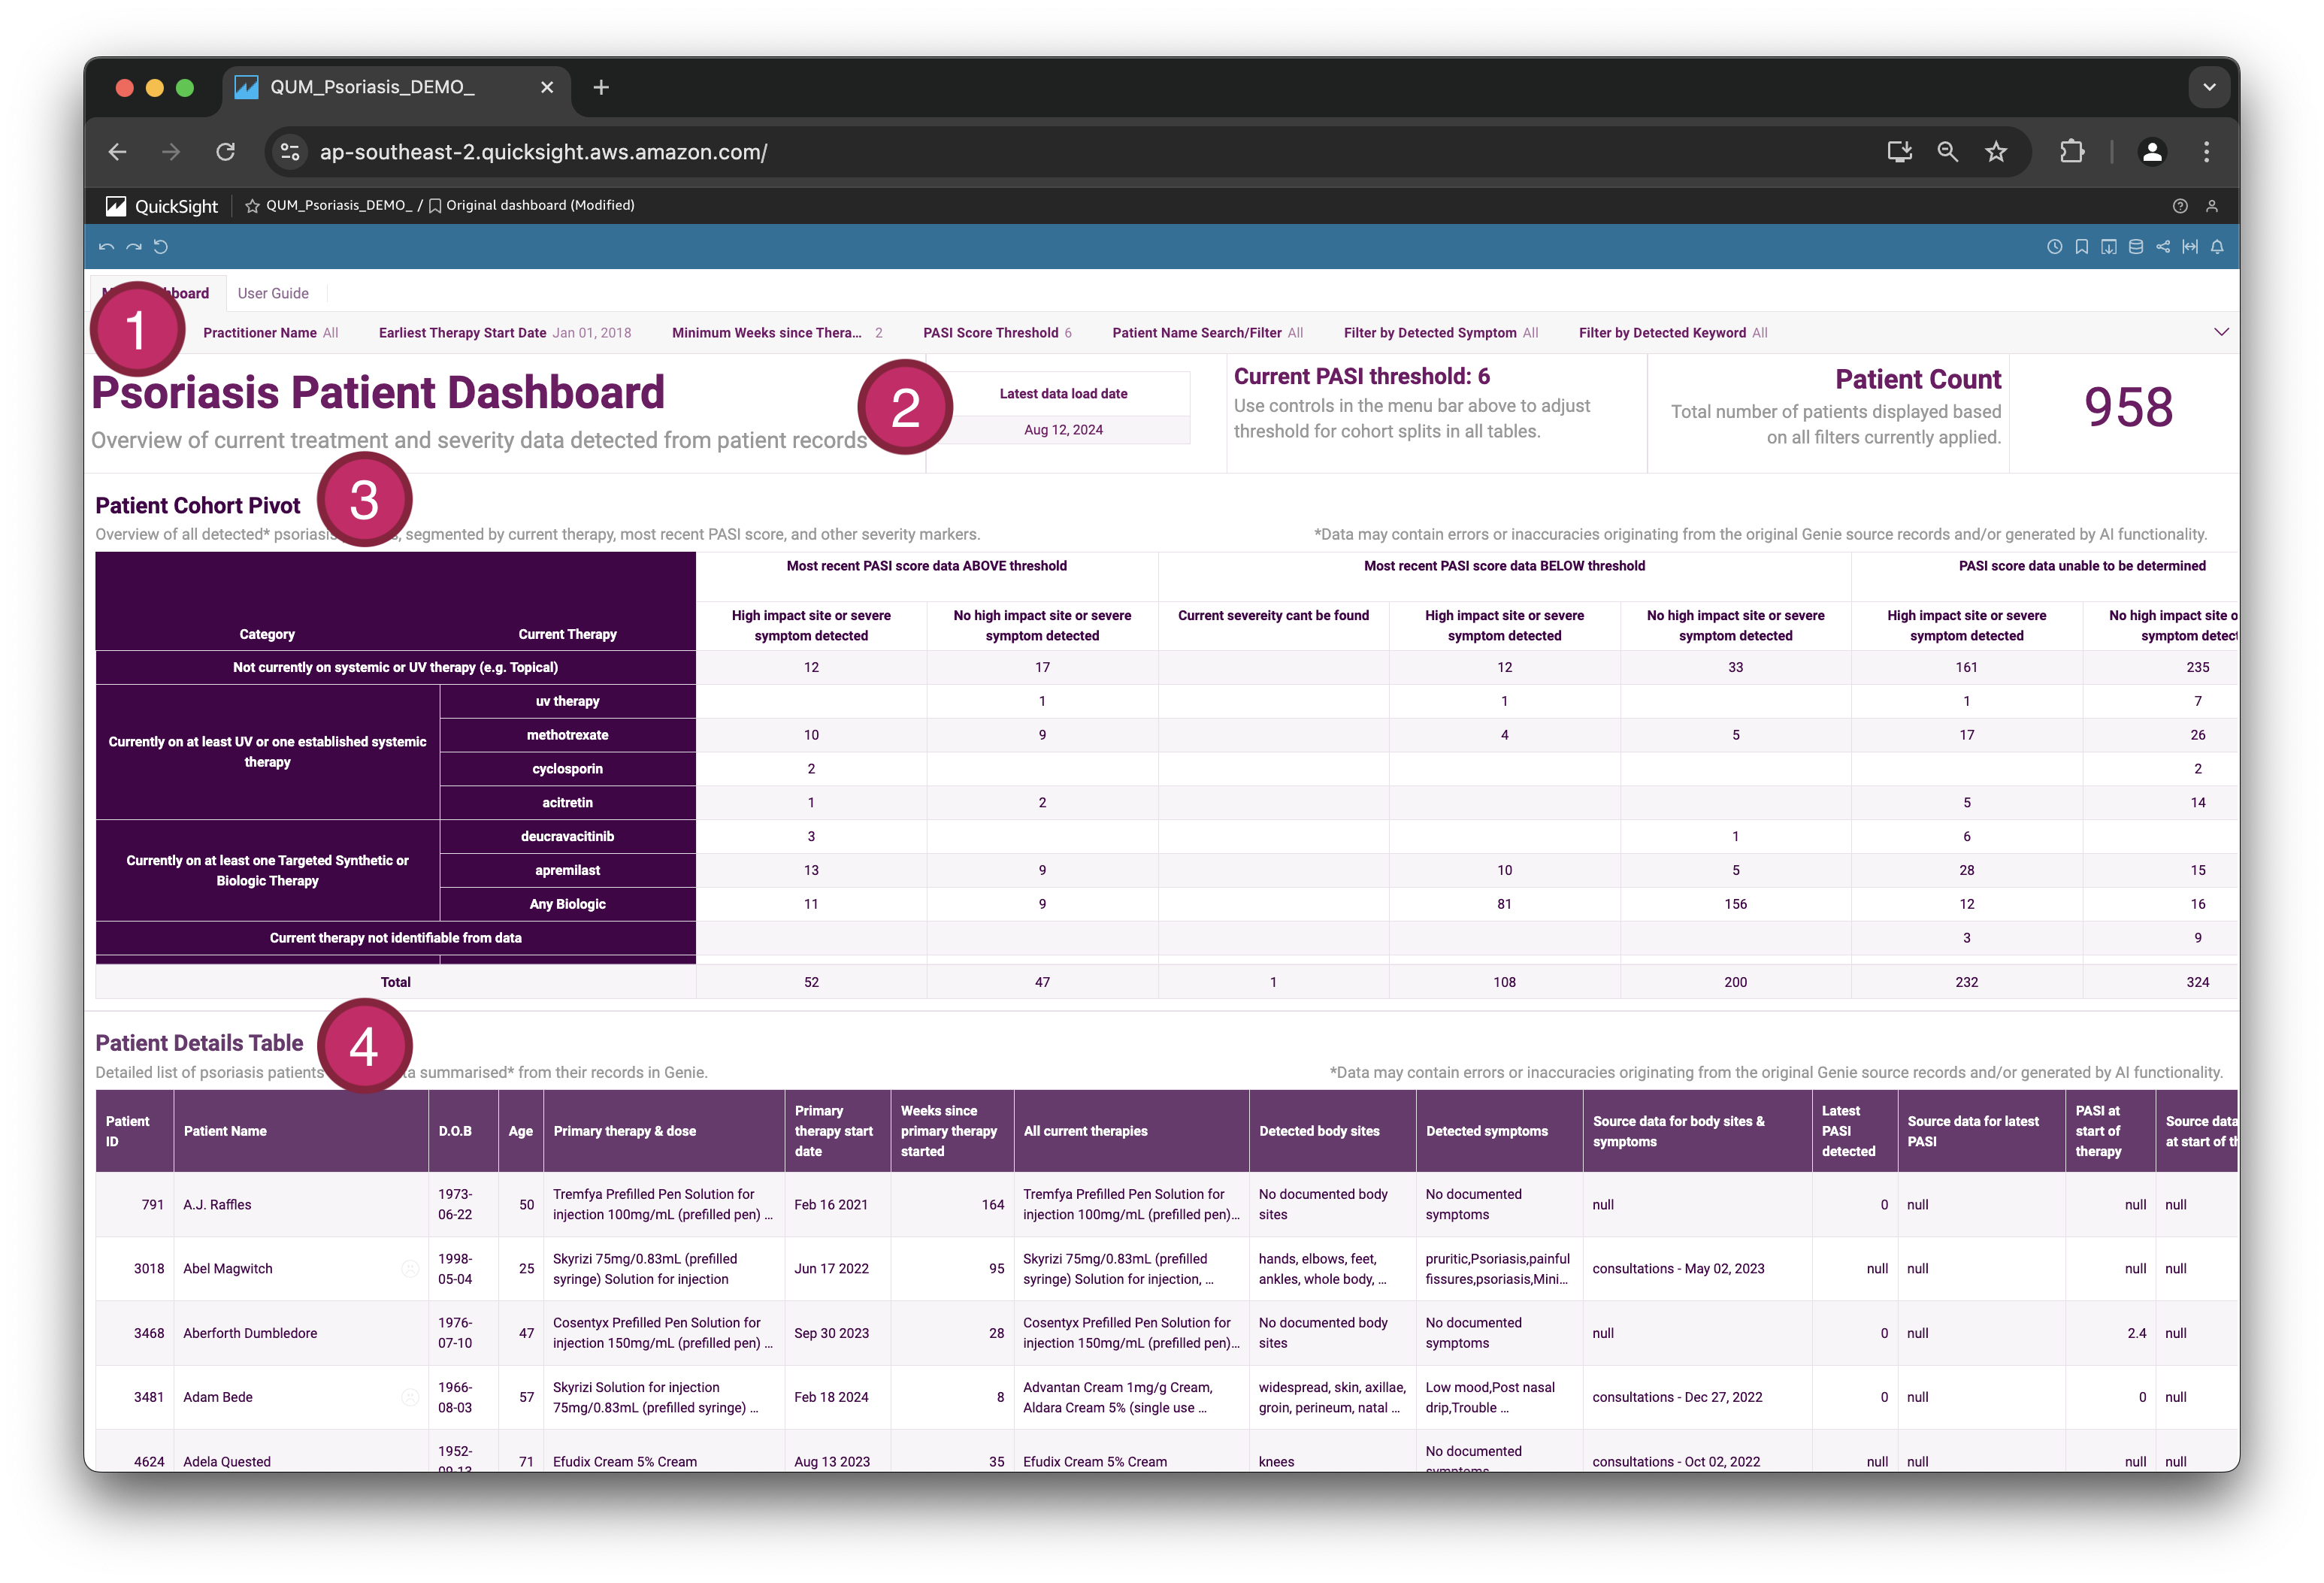Open the bookmarks icon on the blue toolbar

tap(2082, 247)
